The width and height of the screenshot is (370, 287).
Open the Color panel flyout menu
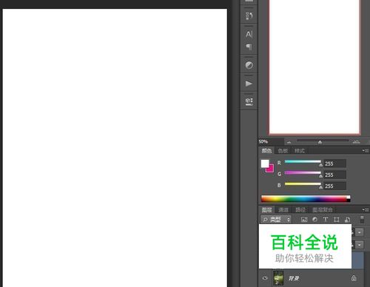[366, 150]
